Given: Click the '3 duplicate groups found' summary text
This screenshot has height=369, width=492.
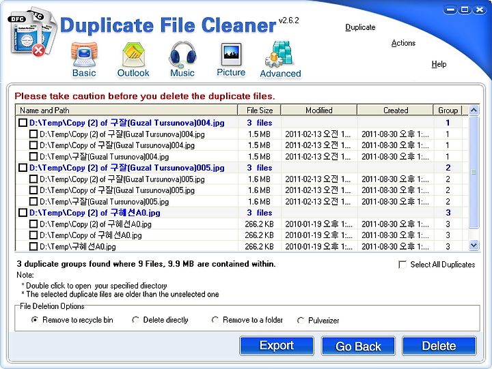Looking at the screenshot, I should (x=146, y=264).
